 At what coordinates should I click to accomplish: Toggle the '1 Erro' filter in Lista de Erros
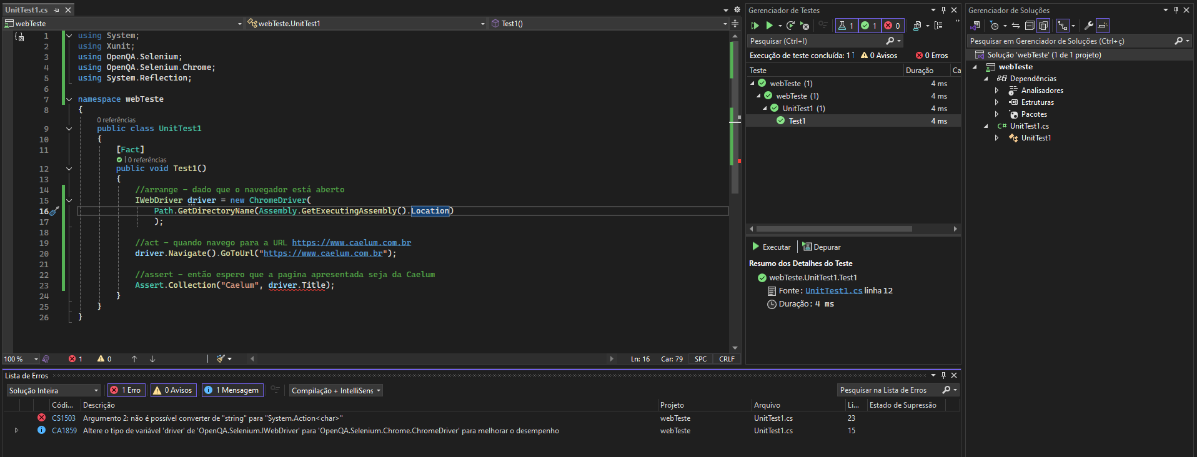coord(127,390)
